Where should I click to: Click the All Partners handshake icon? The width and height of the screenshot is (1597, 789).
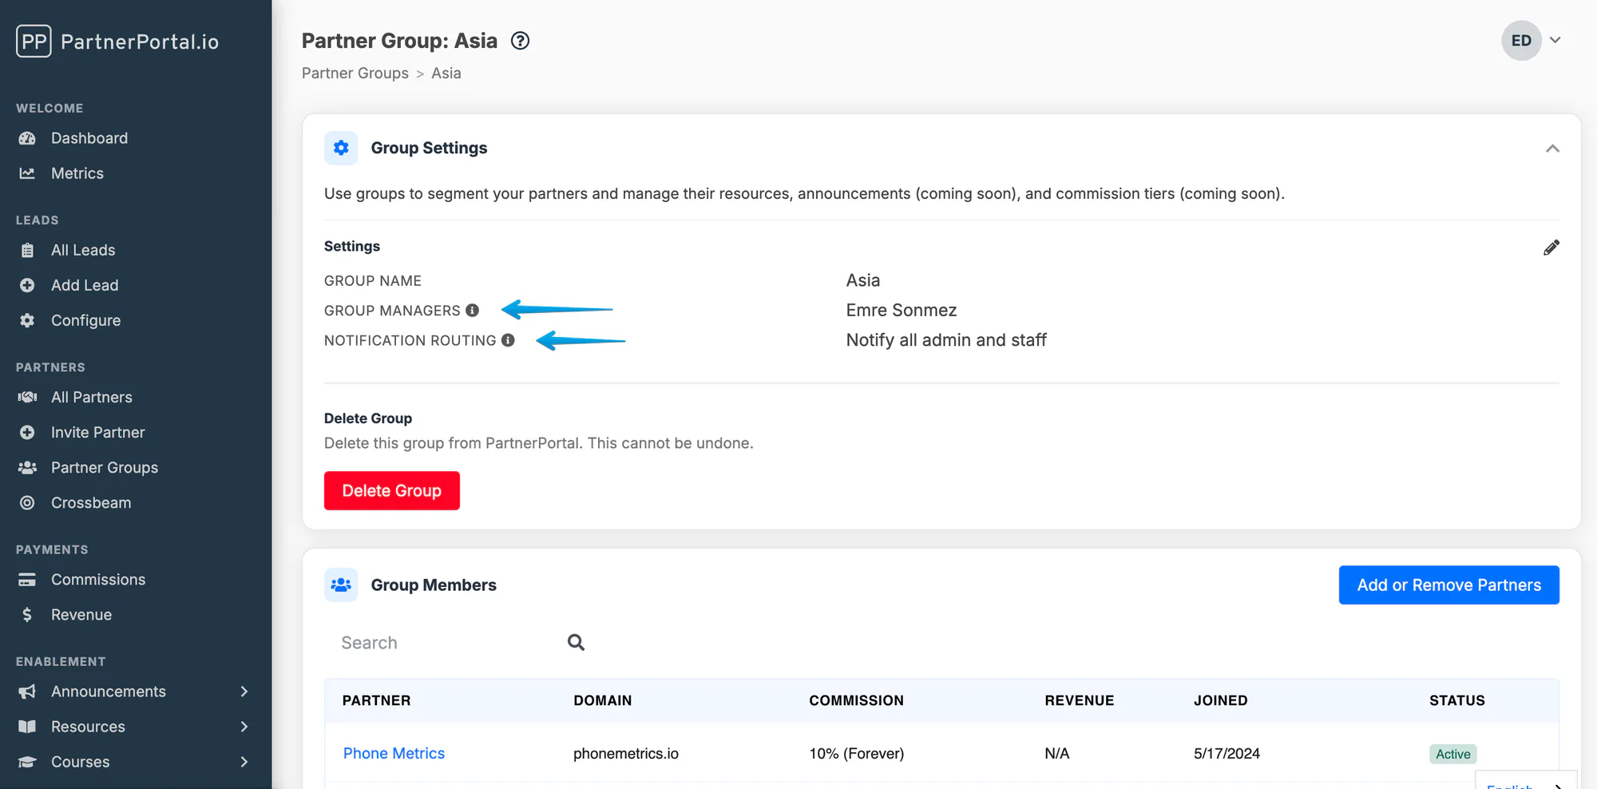(x=27, y=397)
